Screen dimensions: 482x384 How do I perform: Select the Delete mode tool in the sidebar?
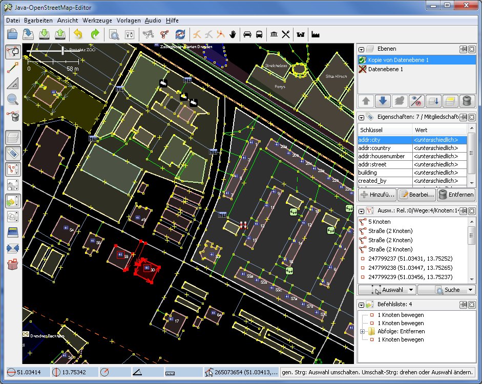(13, 116)
